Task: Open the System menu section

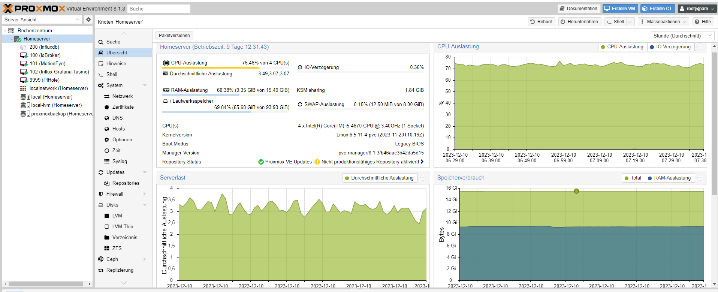Action: click(x=114, y=85)
